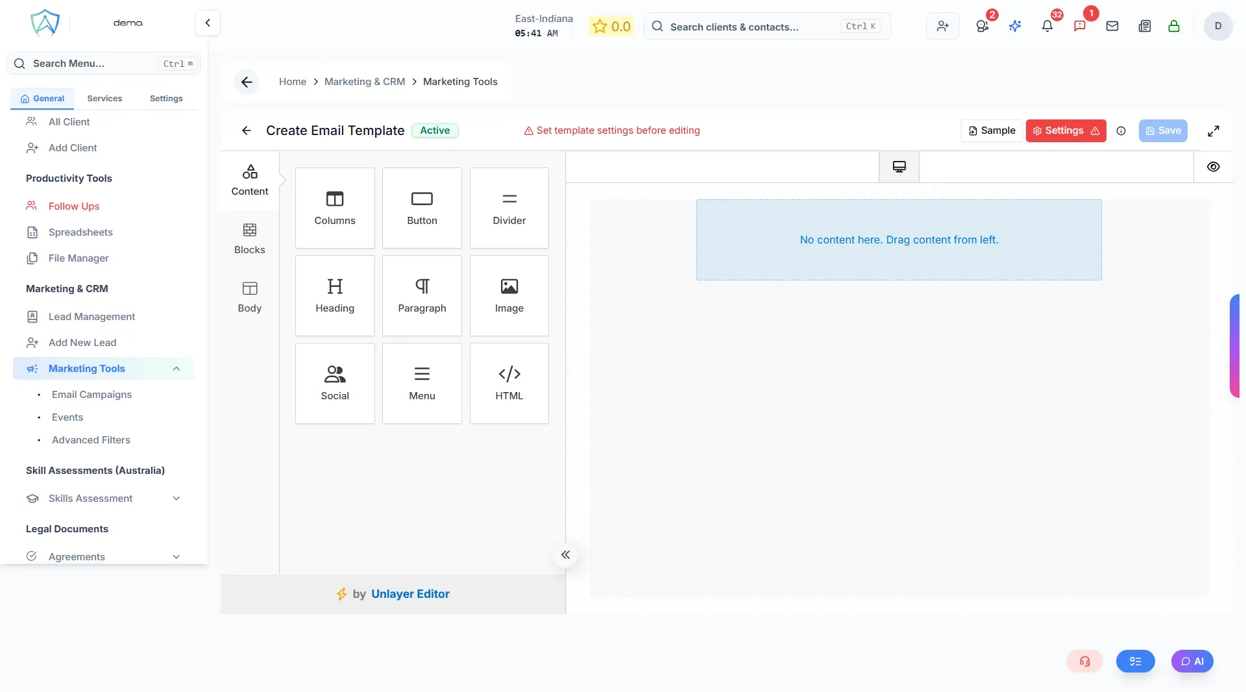Screen dimensions: 1246x692
Task: Open Email Campaigns menu item
Action: coord(92,395)
